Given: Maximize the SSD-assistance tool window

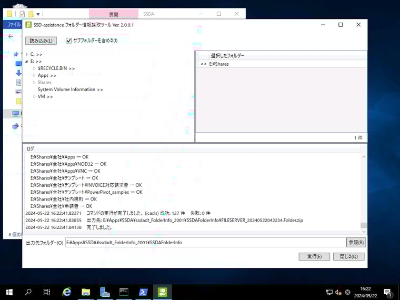Looking at the screenshot, I should pos(341,25).
